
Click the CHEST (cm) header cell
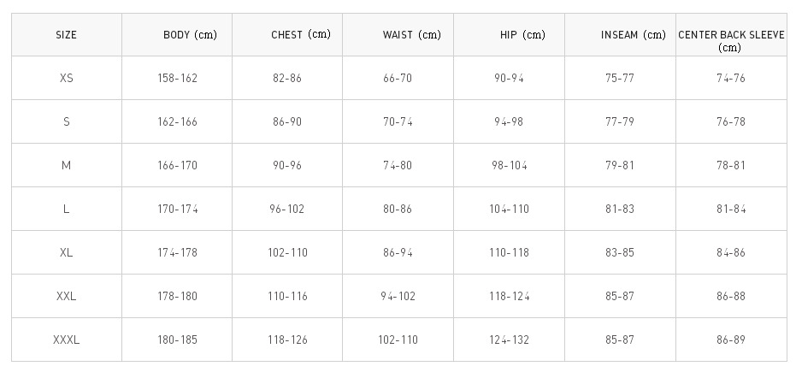287,35
